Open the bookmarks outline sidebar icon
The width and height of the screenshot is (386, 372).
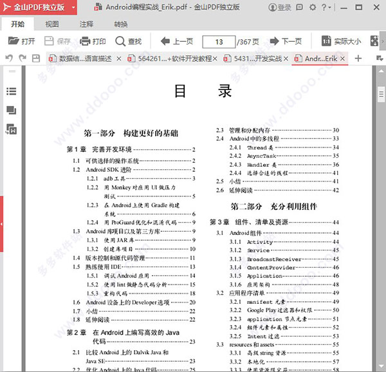point(12,91)
